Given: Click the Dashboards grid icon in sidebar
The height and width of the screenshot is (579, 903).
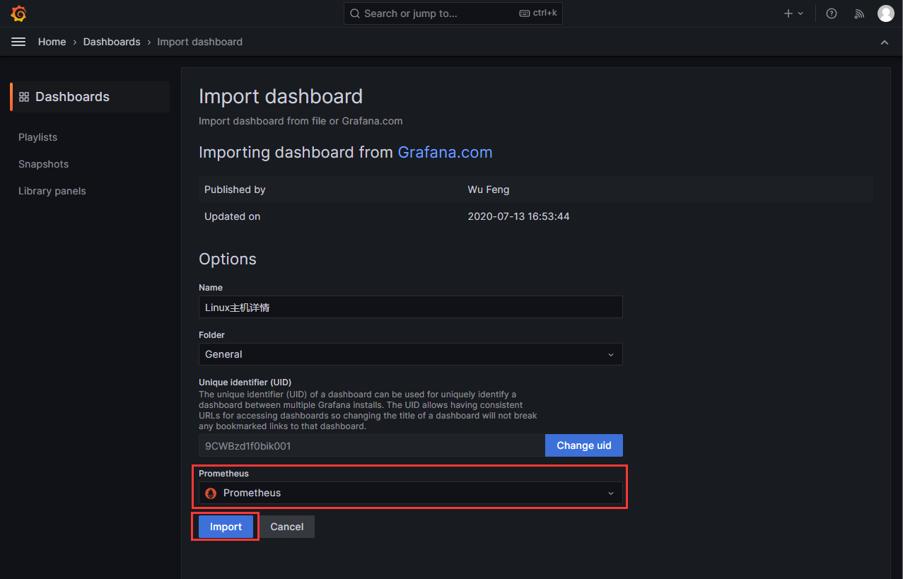Looking at the screenshot, I should (x=24, y=97).
